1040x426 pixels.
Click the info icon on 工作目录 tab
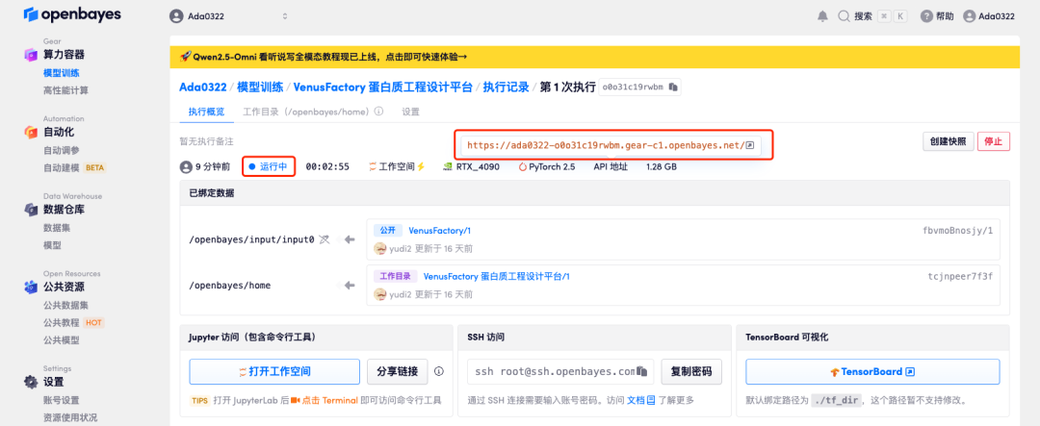(x=378, y=112)
